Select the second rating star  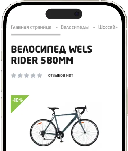pyautogui.click(x=20, y=75)
